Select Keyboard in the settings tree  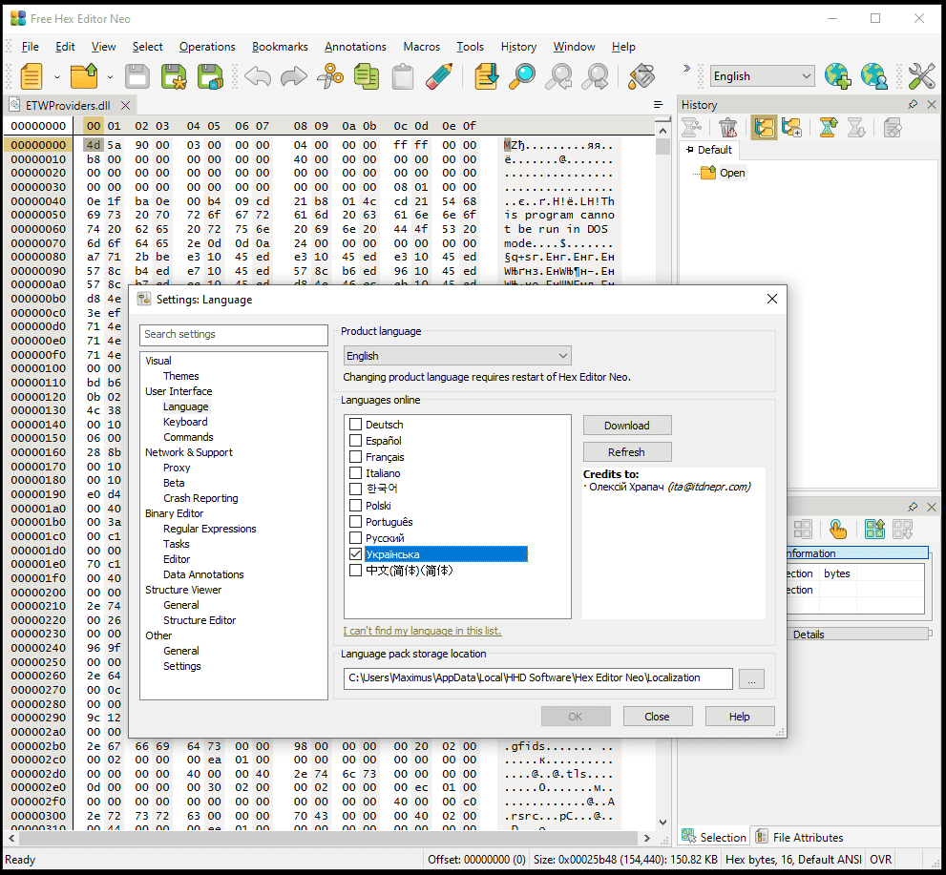point(185,422)
